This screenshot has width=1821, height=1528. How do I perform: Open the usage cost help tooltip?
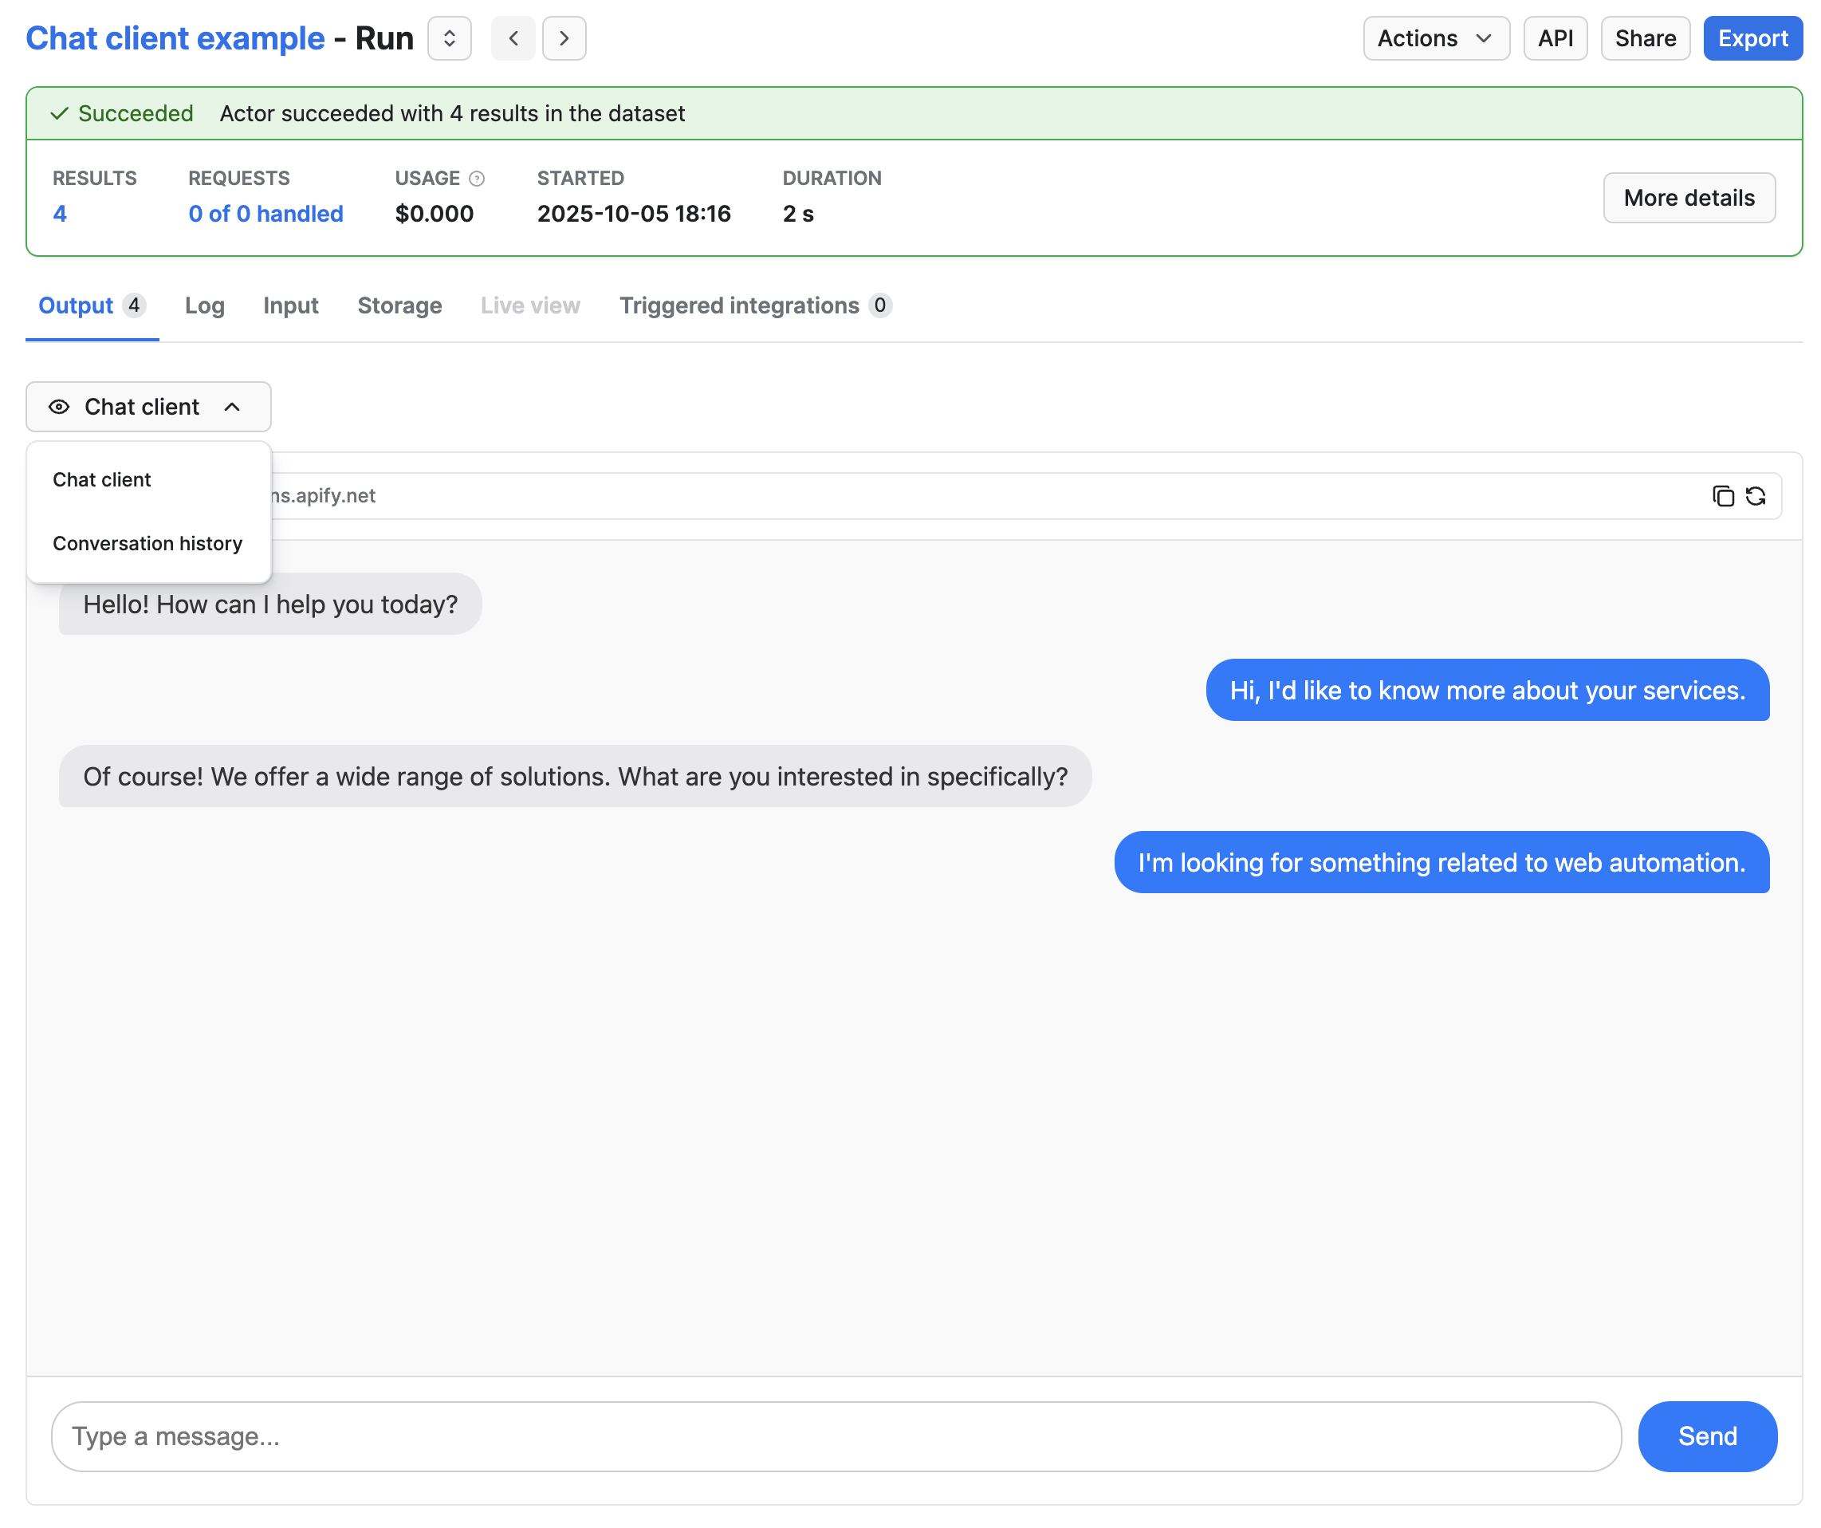point(476,179)
